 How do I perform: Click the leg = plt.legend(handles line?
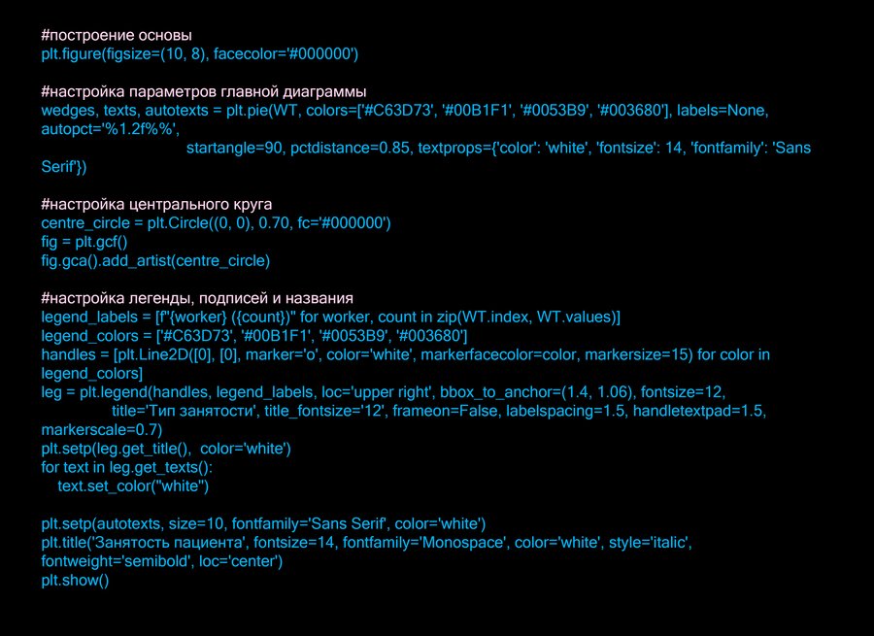pyautogui.click(x=384, y=391)
